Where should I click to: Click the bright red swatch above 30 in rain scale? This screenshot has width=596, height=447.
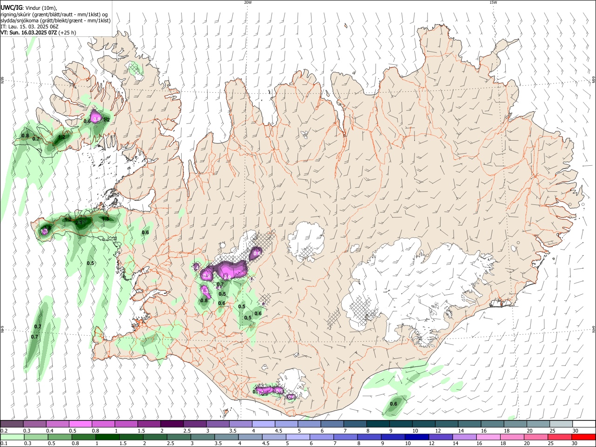584,437
